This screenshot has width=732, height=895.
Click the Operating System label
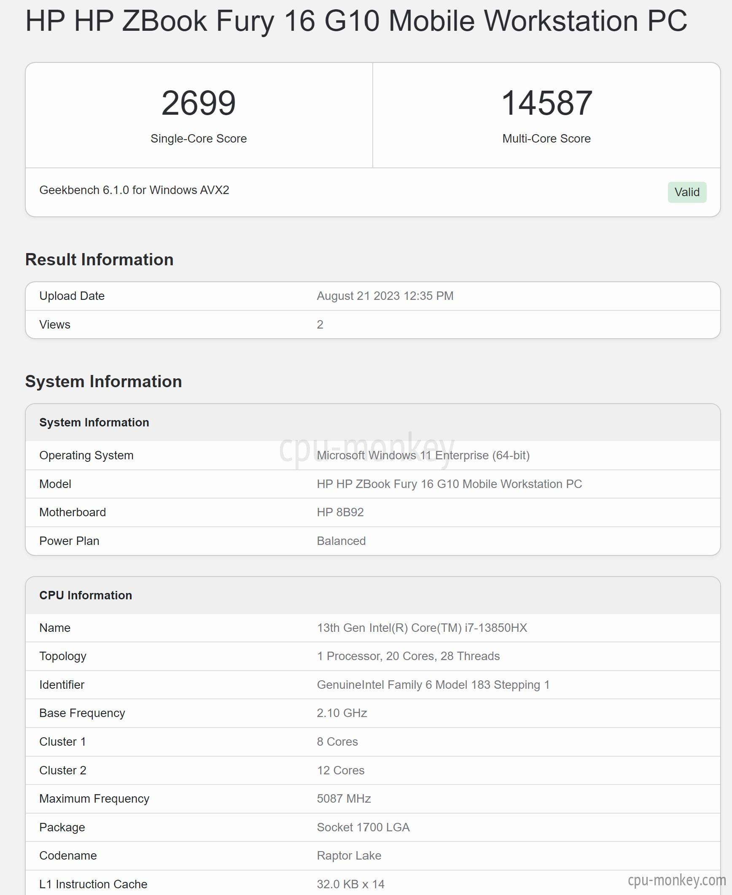(x=86, y=456)
